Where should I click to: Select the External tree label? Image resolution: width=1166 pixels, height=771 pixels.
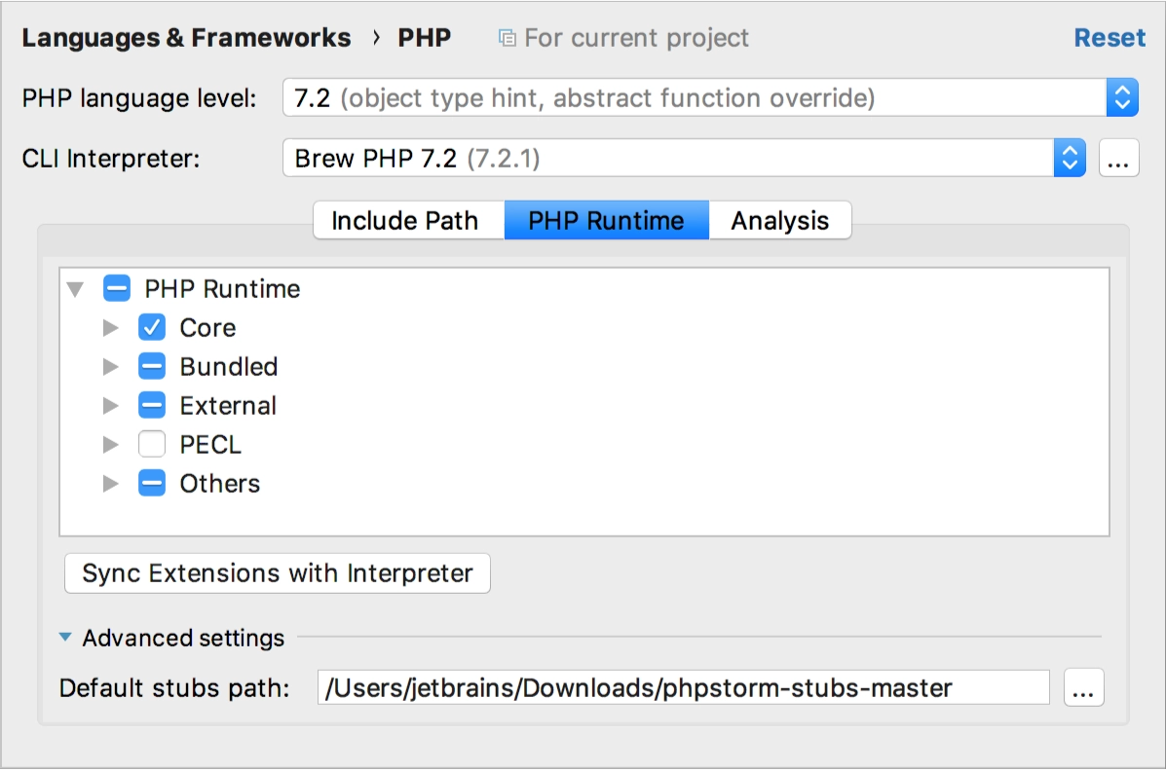[x=228, y=405]
